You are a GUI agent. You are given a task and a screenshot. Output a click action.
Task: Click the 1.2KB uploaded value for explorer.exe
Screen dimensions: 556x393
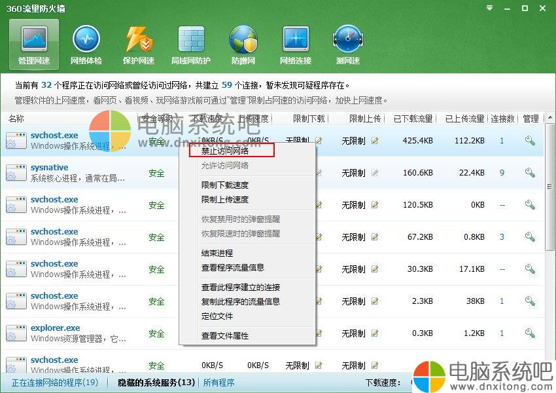point(474,333)
